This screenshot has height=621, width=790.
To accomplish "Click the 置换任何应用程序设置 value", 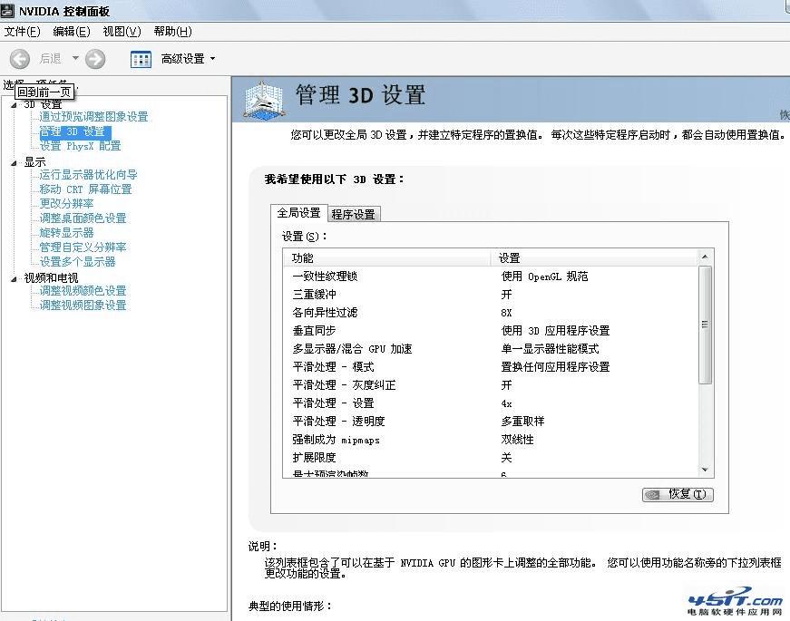I will 555,367.
